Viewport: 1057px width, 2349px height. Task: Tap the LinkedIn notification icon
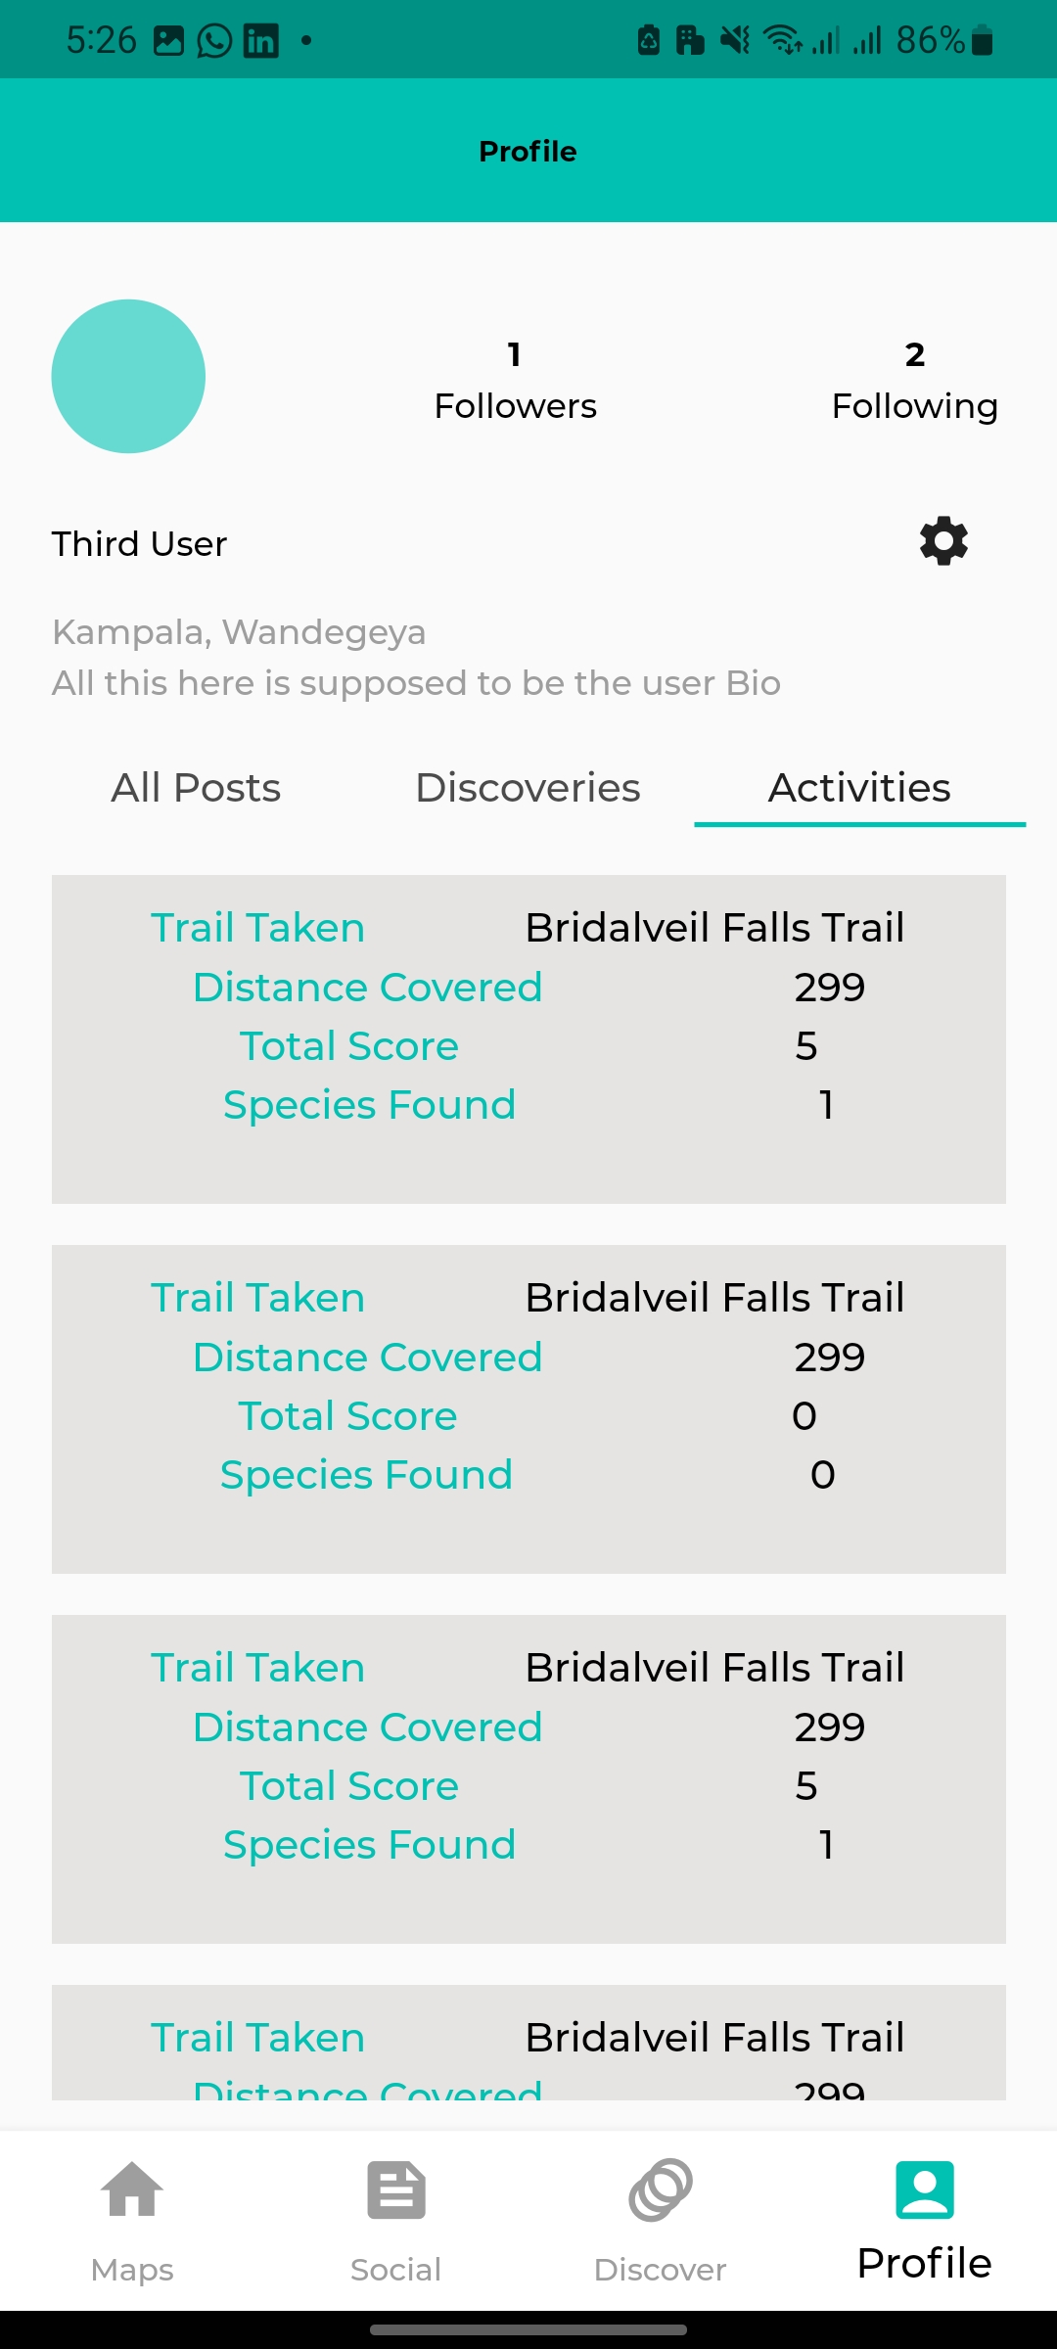(x=260, y=40)
